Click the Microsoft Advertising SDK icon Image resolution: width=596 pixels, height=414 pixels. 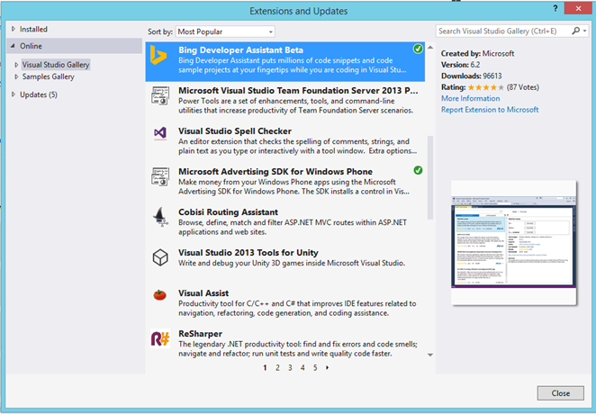(x=160, y=175)
